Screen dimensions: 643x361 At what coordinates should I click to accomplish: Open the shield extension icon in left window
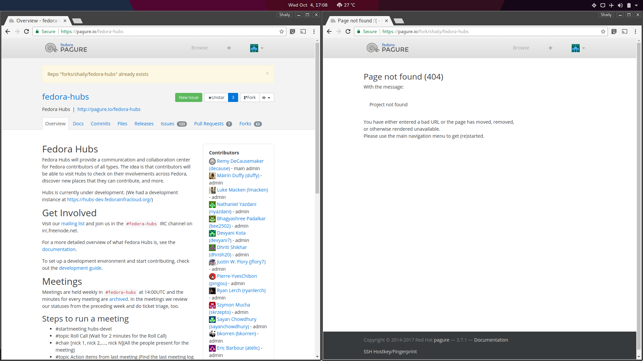pyautogui.click(x=292, y=31)
